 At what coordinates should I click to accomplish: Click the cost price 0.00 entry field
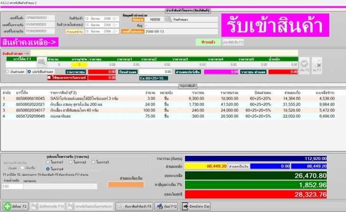tap(102, 65)
